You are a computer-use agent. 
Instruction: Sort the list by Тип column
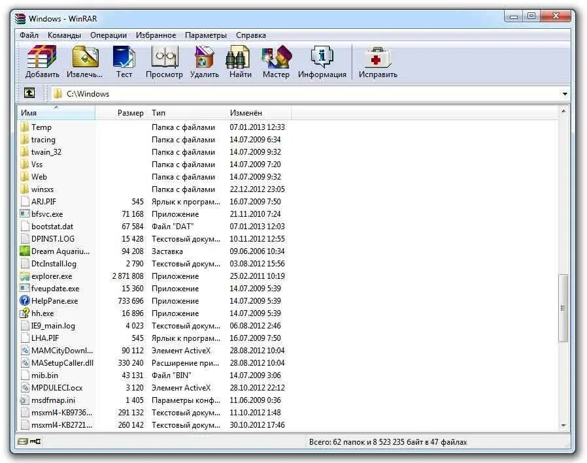coord(186,112)
